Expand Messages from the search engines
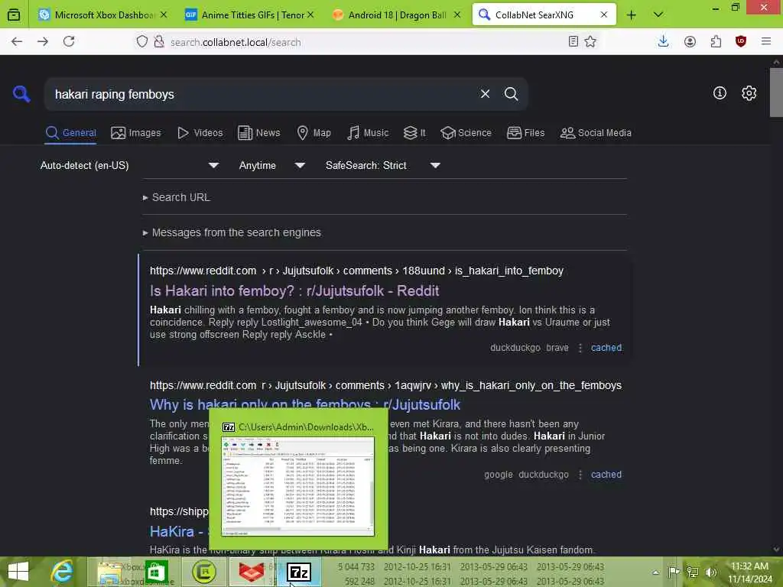The height and width of the screenshot is (587, 783). tap(232, 232)
